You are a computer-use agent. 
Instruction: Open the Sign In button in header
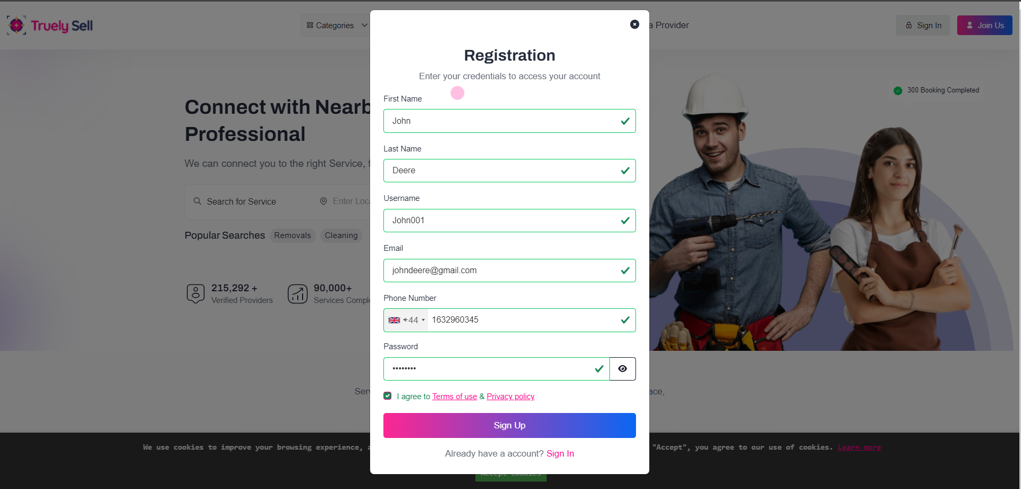pyautogui.click(x=923, y=26)
